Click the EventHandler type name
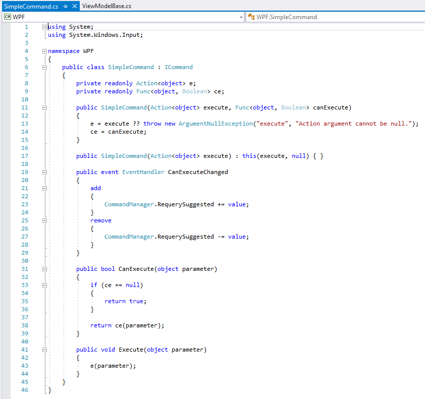The image size is (425, 399). (x=143, y=172)
